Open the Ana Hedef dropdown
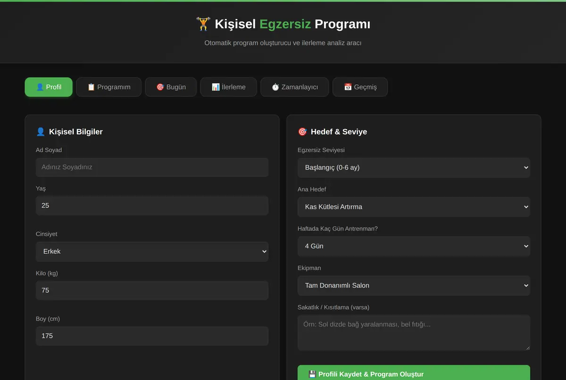The height and width of the screenshot is (380, 566). click(x=414, y=207)
